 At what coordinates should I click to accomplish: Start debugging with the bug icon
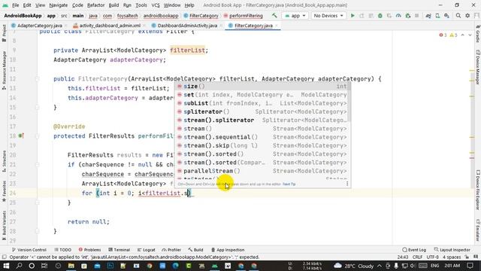(x=380, y=16)
